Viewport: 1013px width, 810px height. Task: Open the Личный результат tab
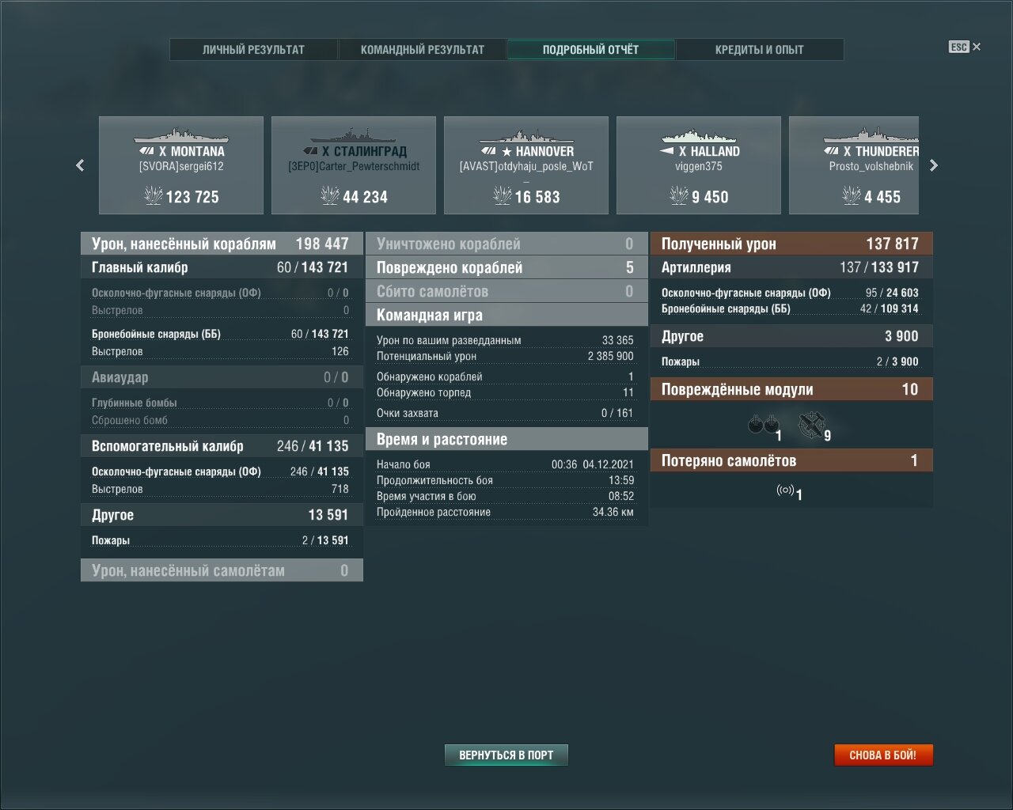(253, 49)
